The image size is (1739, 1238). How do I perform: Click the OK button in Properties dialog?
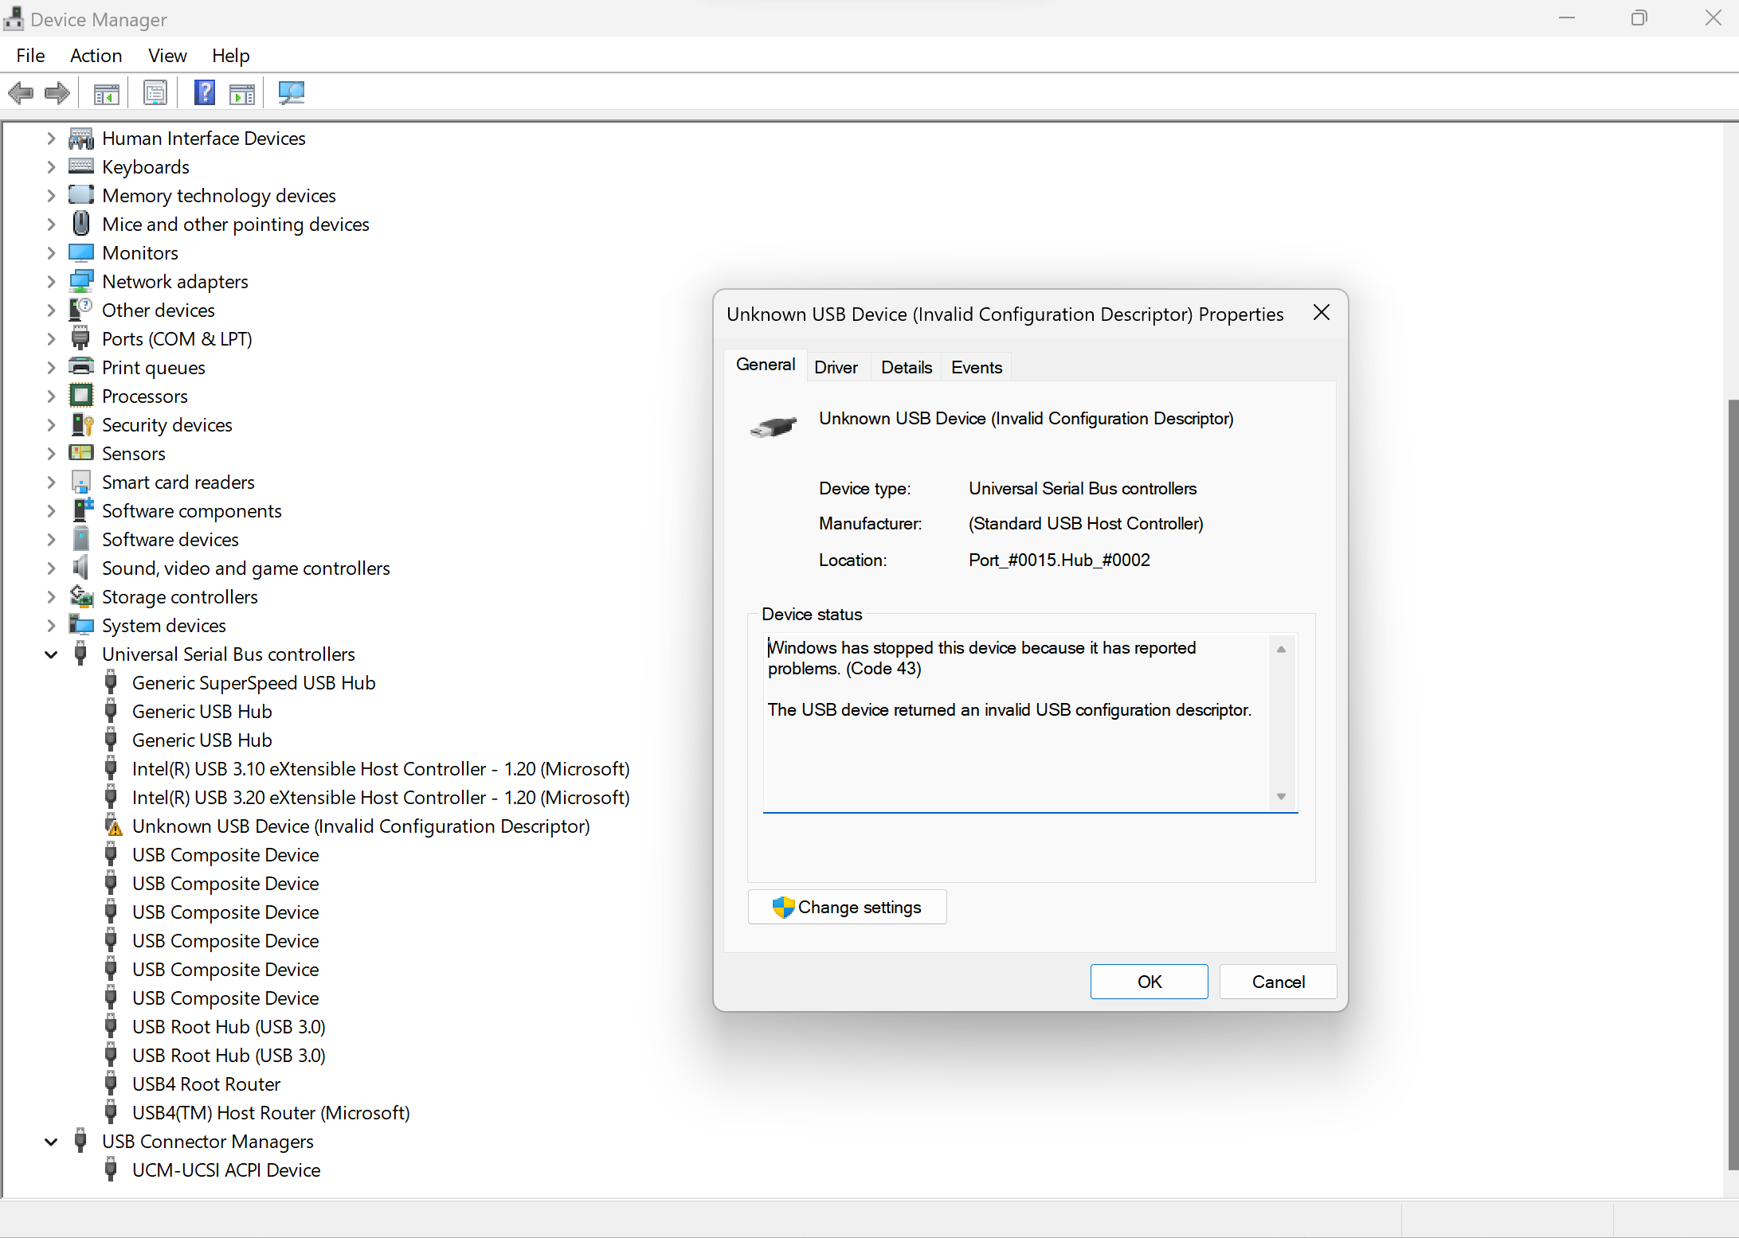point(1148,982)
